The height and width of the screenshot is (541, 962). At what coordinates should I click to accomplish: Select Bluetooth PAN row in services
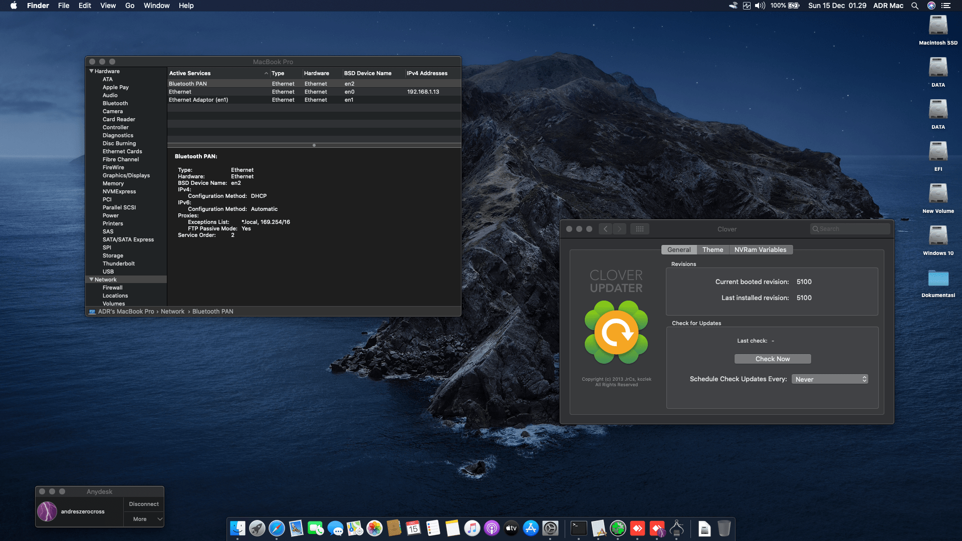click(314, 84)
